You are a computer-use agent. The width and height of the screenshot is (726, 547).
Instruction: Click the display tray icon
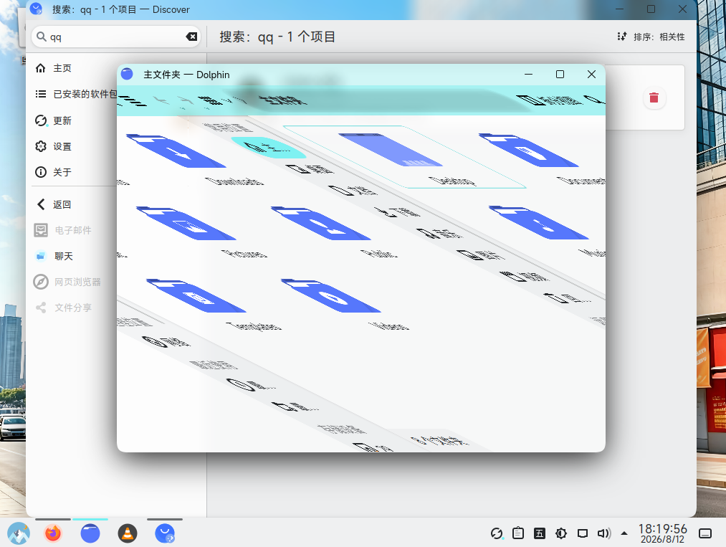tap(583, 533)
